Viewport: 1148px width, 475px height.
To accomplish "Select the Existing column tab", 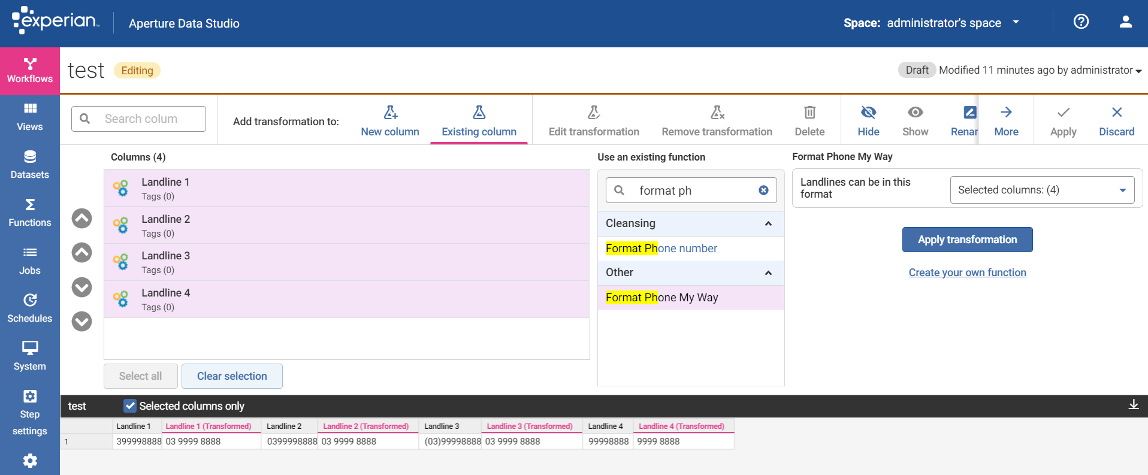I will click(x=479, y=121).
